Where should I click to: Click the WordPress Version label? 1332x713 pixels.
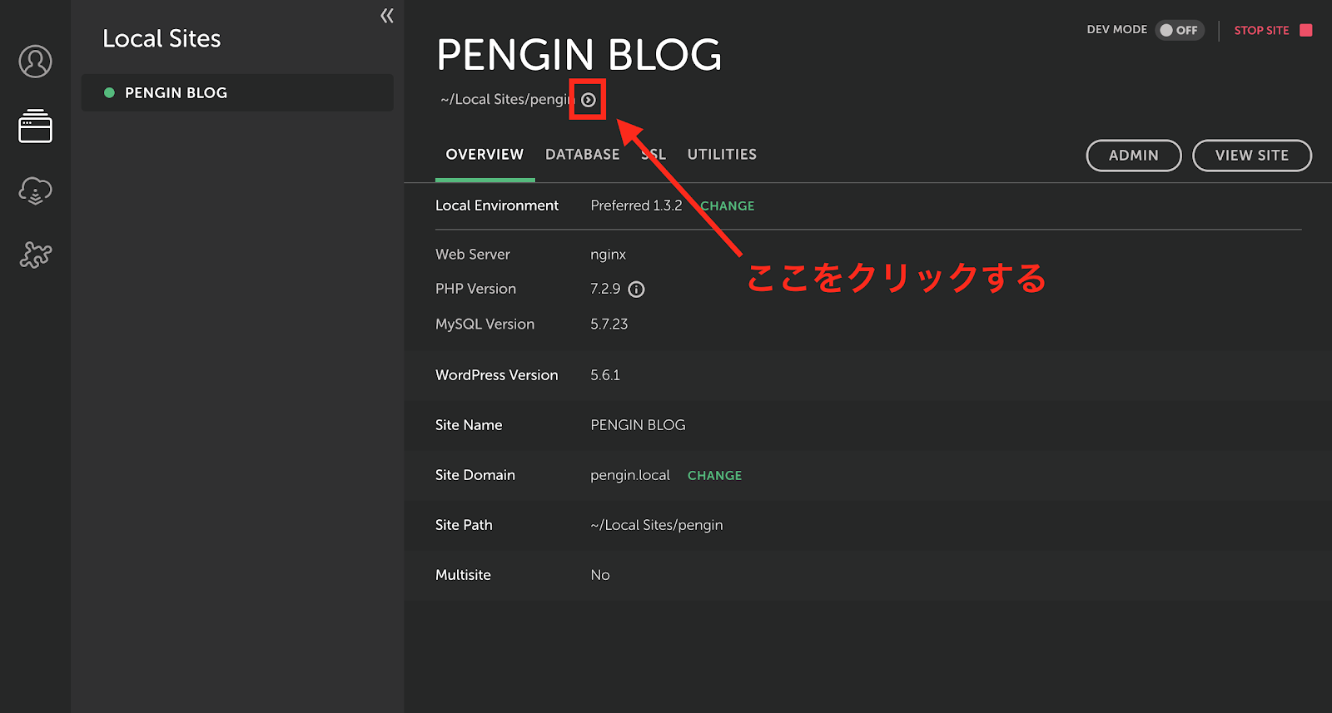coord(496,375)
